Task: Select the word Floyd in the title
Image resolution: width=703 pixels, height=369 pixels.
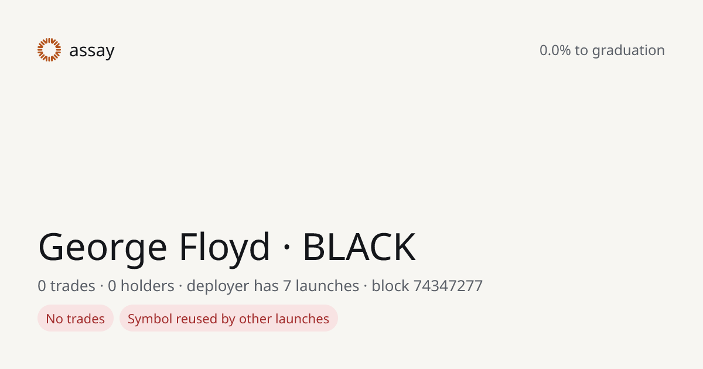Action: pos(225,247)
